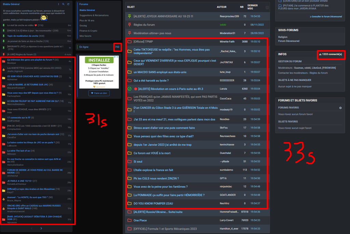The image size is (350, 234).
Task: Click the pin icon of 'Modération ultime= pas nous'
Action: point(130,33)
